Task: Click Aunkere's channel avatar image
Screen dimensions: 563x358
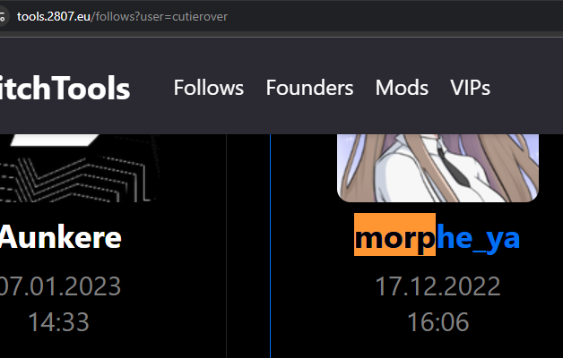Action: click(79, 167)
